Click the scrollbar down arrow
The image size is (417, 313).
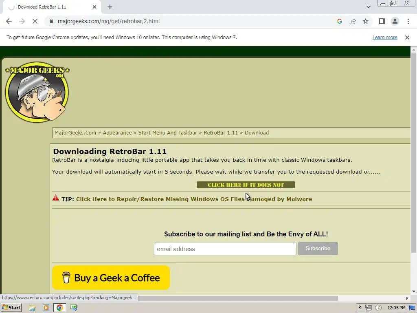(414, 291)
